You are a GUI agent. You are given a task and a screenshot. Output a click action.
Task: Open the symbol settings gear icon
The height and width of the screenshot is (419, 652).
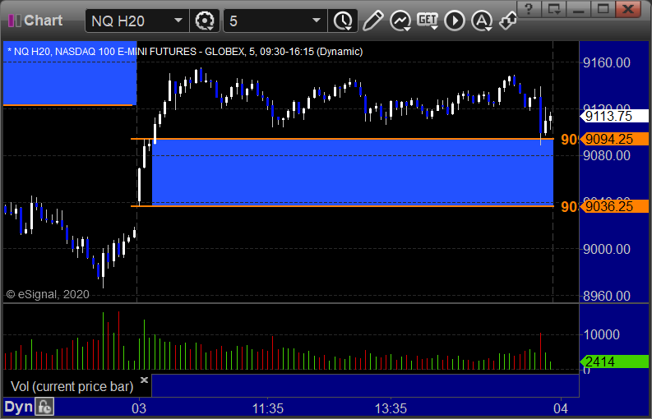click(x=205, y=21)
